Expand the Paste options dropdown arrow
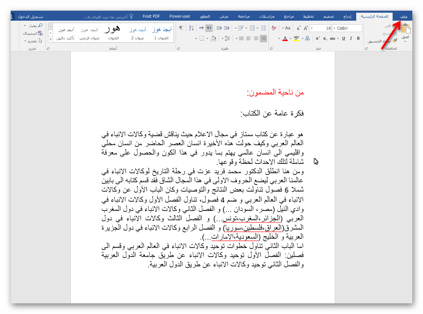Screen dimensions: 423x314 405,42
